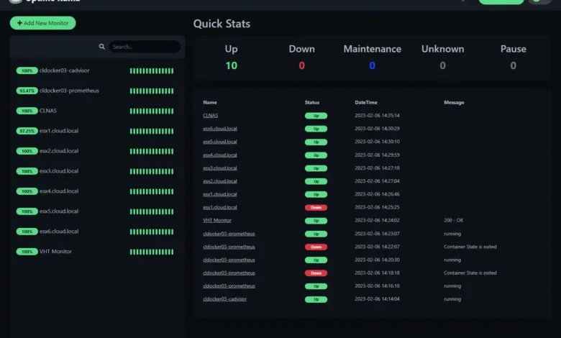Click heartbeat bar for cldocker03-cadvisor

coord(152,70)
